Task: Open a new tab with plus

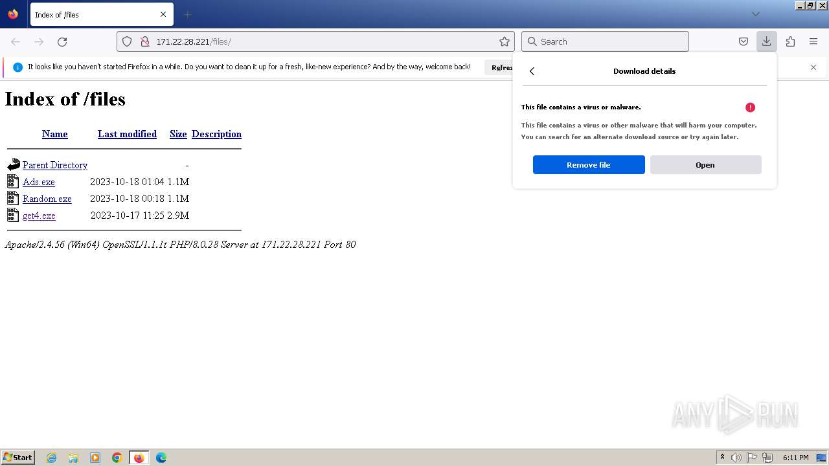Action: (x=187, y=14)
